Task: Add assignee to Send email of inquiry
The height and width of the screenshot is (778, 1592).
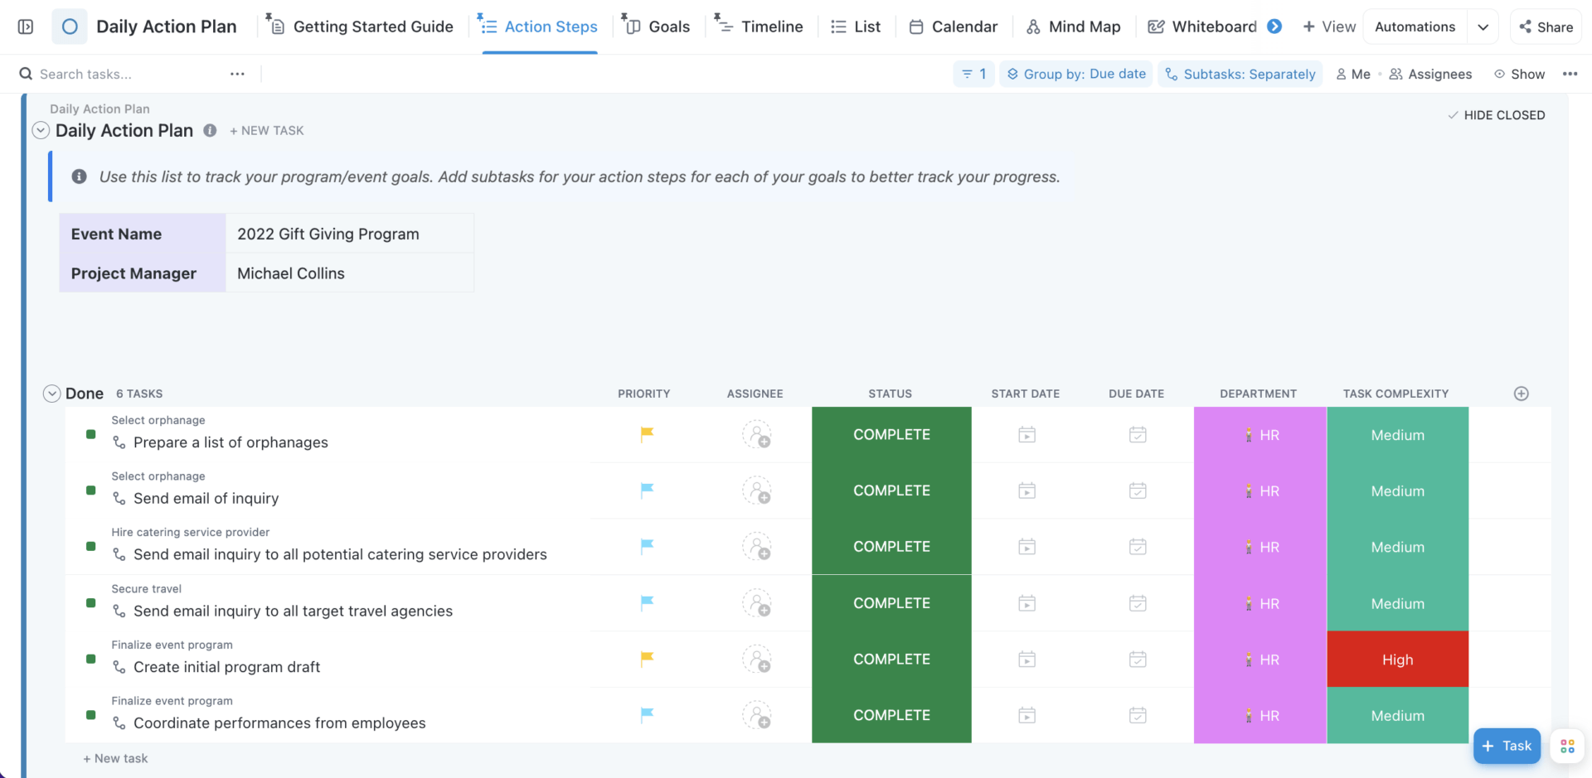Action: 756,490
